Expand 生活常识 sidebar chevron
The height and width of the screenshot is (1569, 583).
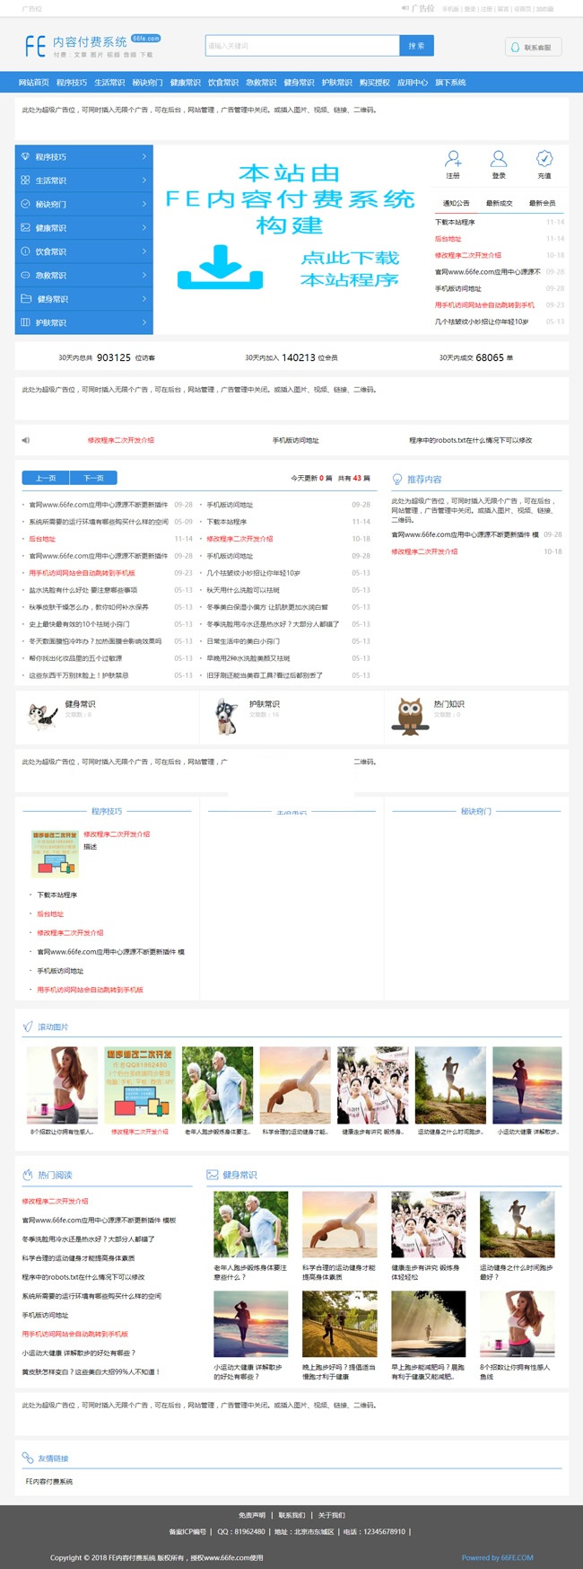point(144,180)
